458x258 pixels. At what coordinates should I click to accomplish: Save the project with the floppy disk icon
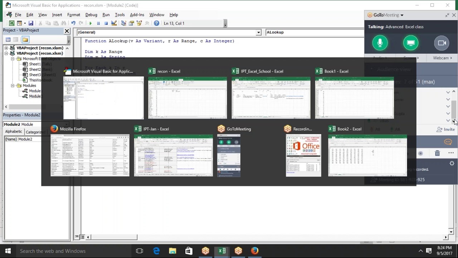pyautogui.click(x=31, y=23)
